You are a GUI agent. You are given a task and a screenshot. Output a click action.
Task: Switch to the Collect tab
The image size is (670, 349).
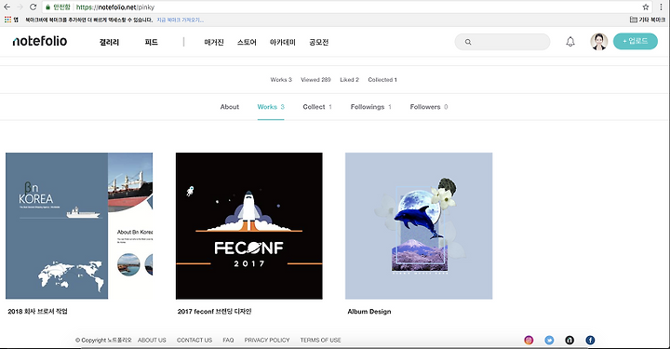(317, 107)
